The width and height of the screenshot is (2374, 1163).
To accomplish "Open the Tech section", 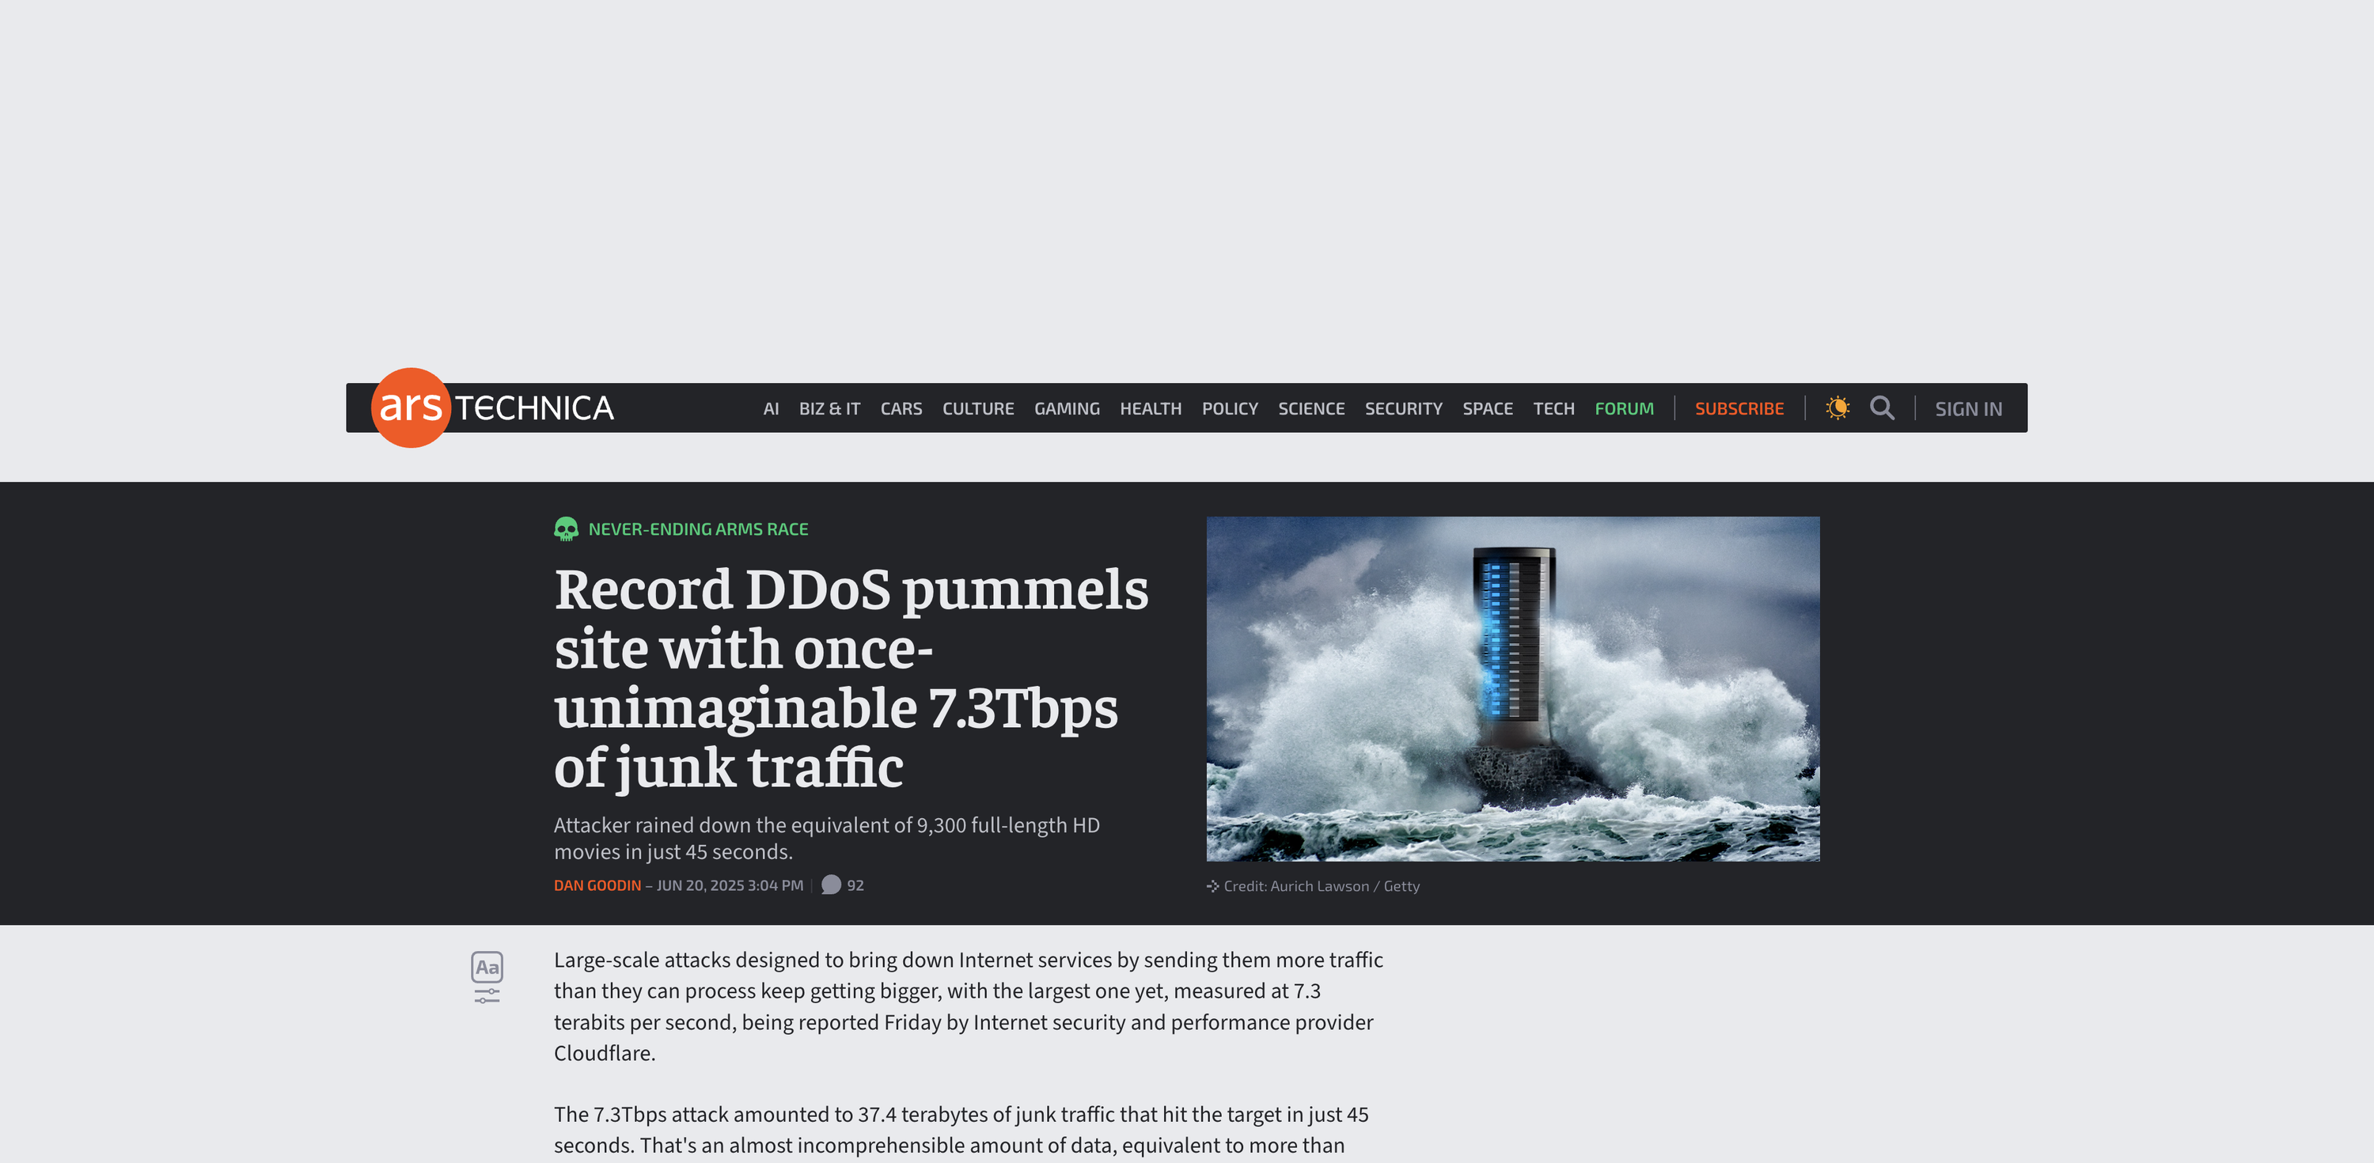I will pyautogui.click(x=1553, y=408).
